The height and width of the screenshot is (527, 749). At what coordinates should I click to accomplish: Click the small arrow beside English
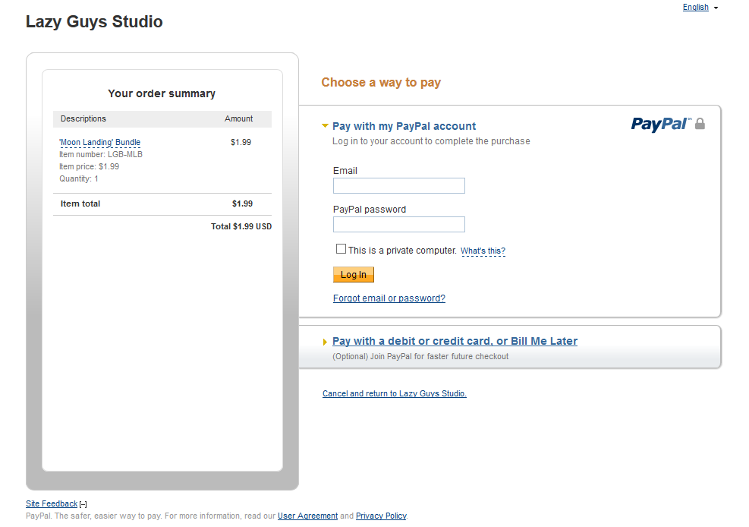pyautogui.click(x=716, y=8)
